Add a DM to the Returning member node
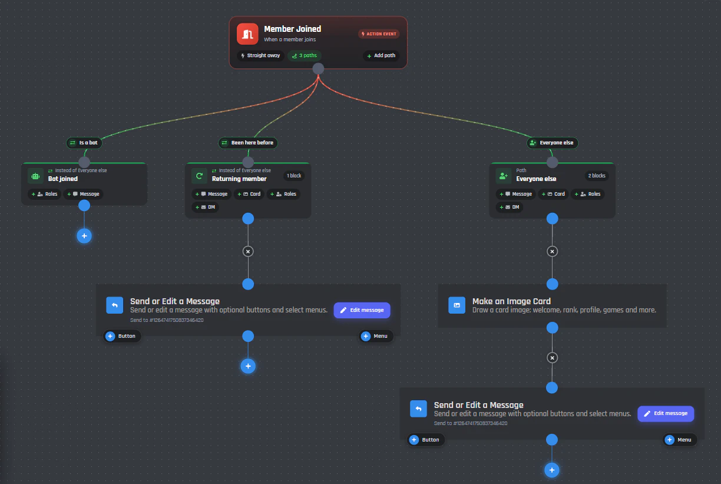The width and height of the screenshot is (721, 484). tap(205, 207)
